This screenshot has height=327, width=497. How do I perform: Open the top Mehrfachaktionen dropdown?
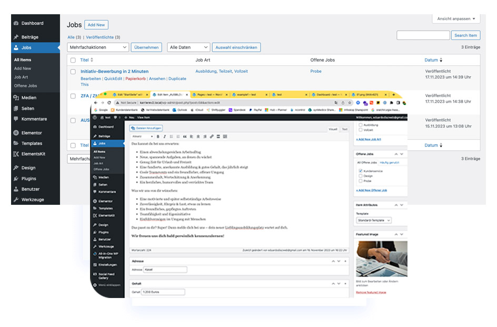tap(98, 47)
